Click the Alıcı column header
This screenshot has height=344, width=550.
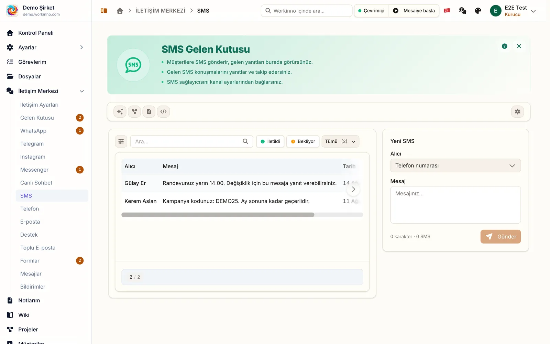130,166
